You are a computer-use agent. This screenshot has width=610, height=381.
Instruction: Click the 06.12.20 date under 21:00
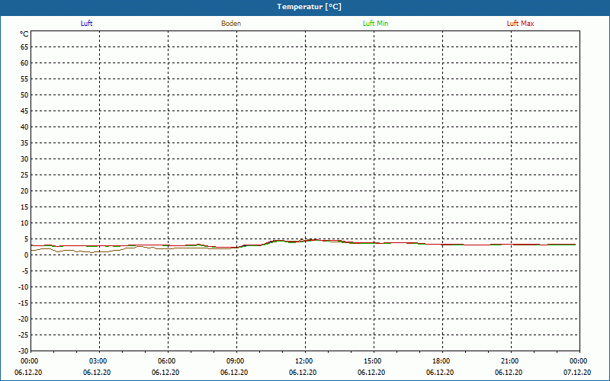point(509,373)
